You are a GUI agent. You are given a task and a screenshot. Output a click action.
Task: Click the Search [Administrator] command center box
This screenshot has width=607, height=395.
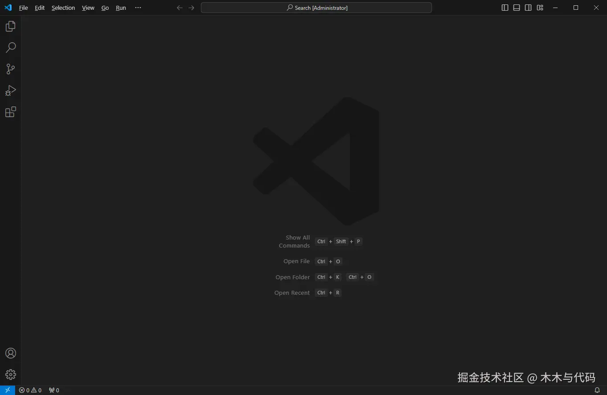click(316, 8)
